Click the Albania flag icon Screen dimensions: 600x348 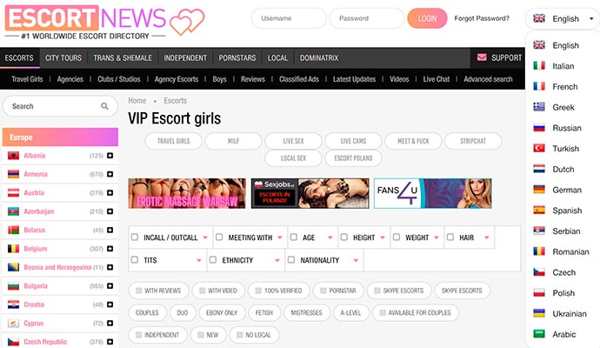pos(14,156)
